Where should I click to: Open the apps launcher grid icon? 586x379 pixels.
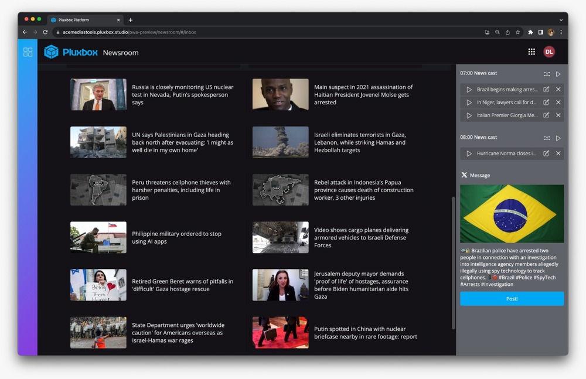(532, 52)
